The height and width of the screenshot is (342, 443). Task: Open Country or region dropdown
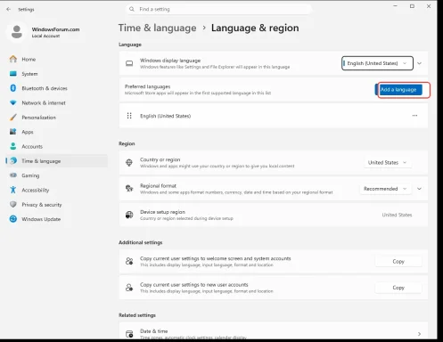pos(388,162)
